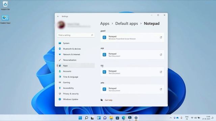This screenshot has height=121, width=216.
Task: Click the Network wifi icon in sidebar
Action: point(60,54)
